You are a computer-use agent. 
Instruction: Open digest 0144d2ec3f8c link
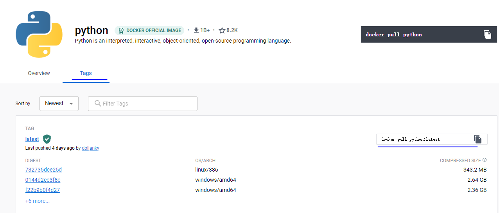43,180
